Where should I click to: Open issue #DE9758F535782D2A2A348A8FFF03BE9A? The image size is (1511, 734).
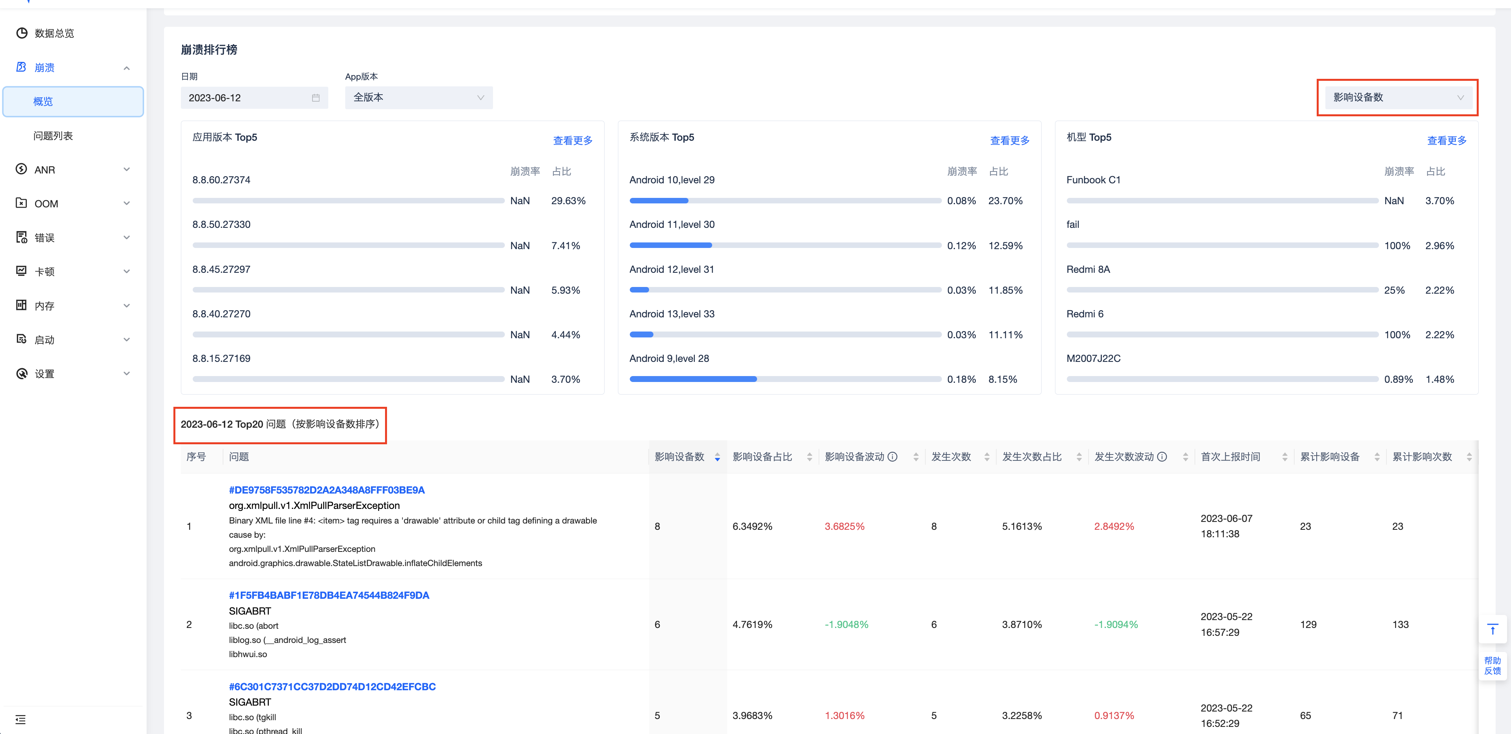[327, 490]
